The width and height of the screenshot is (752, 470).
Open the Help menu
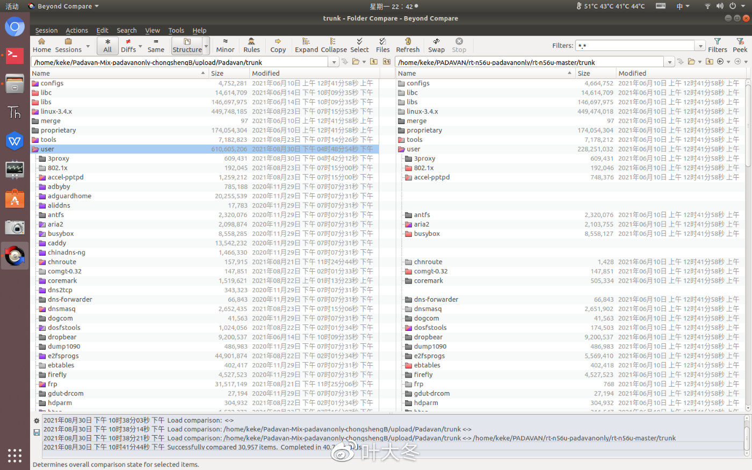point(199,31)
